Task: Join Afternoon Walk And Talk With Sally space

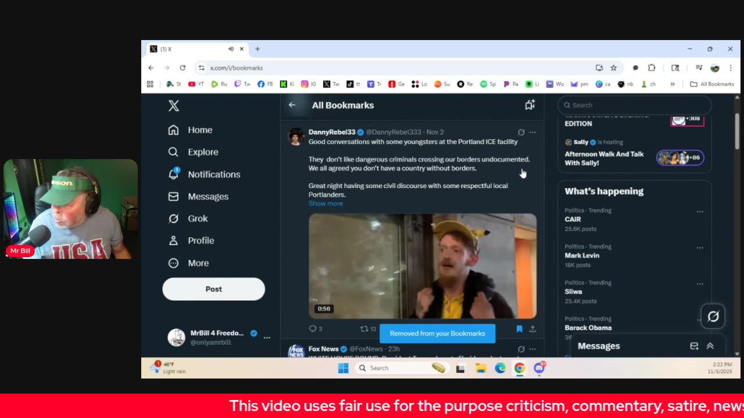Action: (x=635, y=153)
